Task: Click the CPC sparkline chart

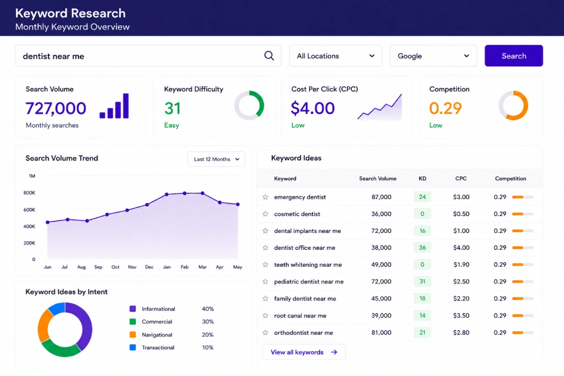Action: pyautogui.click(x=380, y=107)
